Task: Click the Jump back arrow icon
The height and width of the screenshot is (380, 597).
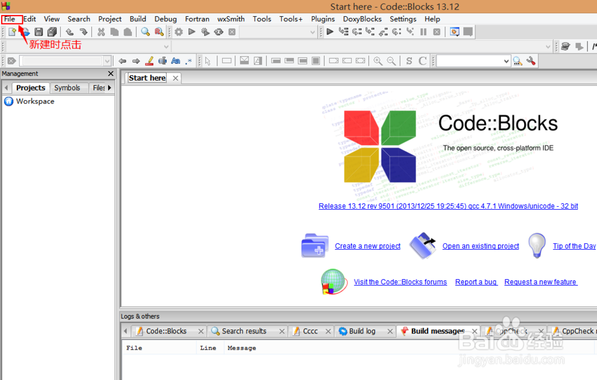Action: 122,61
